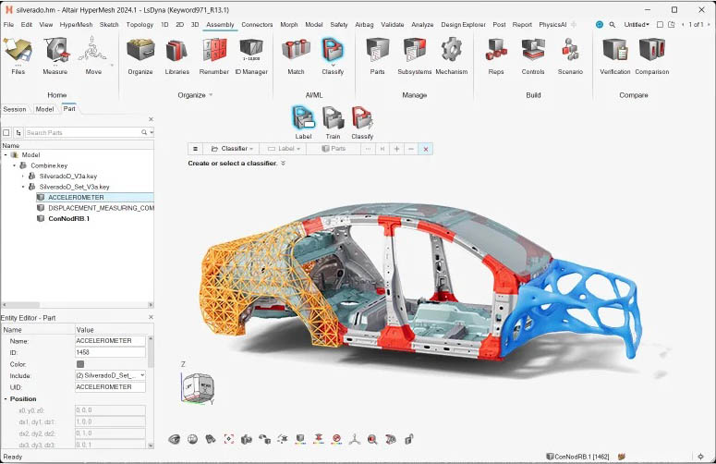Open the Search Parts options dropdown arrow
This screenshot has height=464, width=716.
coord(152,132)
